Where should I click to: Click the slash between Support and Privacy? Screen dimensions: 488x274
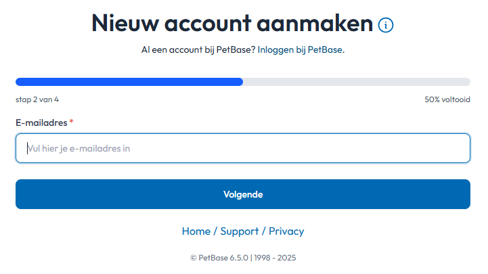pyautogui.click(x=264, y=231)
